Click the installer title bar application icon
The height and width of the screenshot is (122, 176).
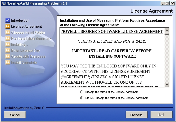tap(4, 3)
